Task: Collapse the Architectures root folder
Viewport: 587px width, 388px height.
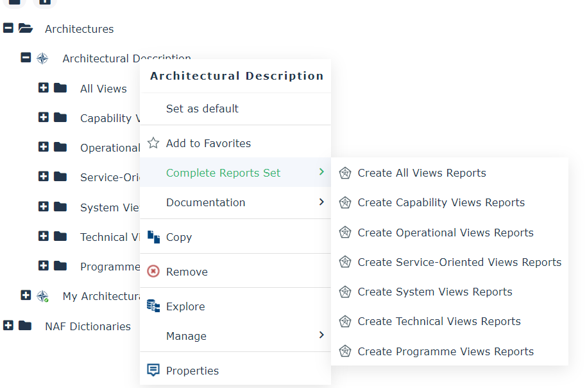Action: [x=8, y=28]
